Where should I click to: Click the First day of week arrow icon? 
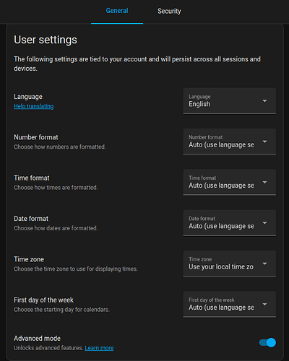[x=264, y=304]
